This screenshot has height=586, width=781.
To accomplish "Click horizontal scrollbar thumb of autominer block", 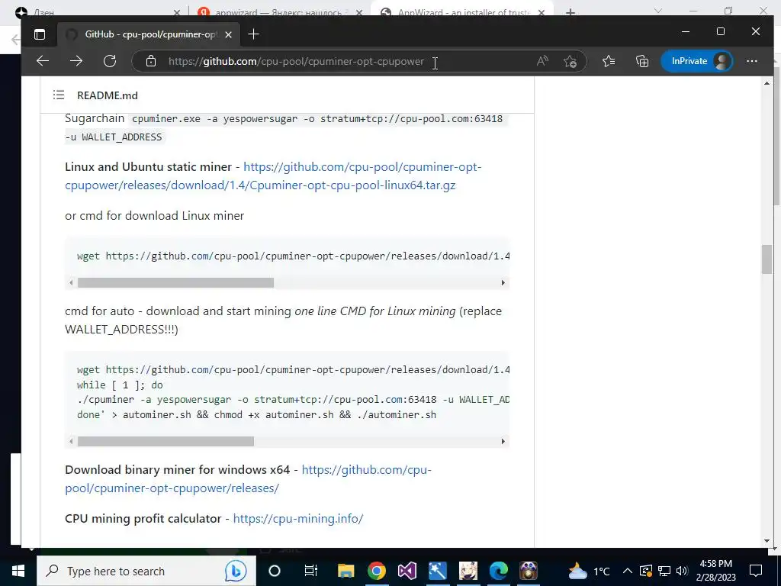I will pos(166,441).
